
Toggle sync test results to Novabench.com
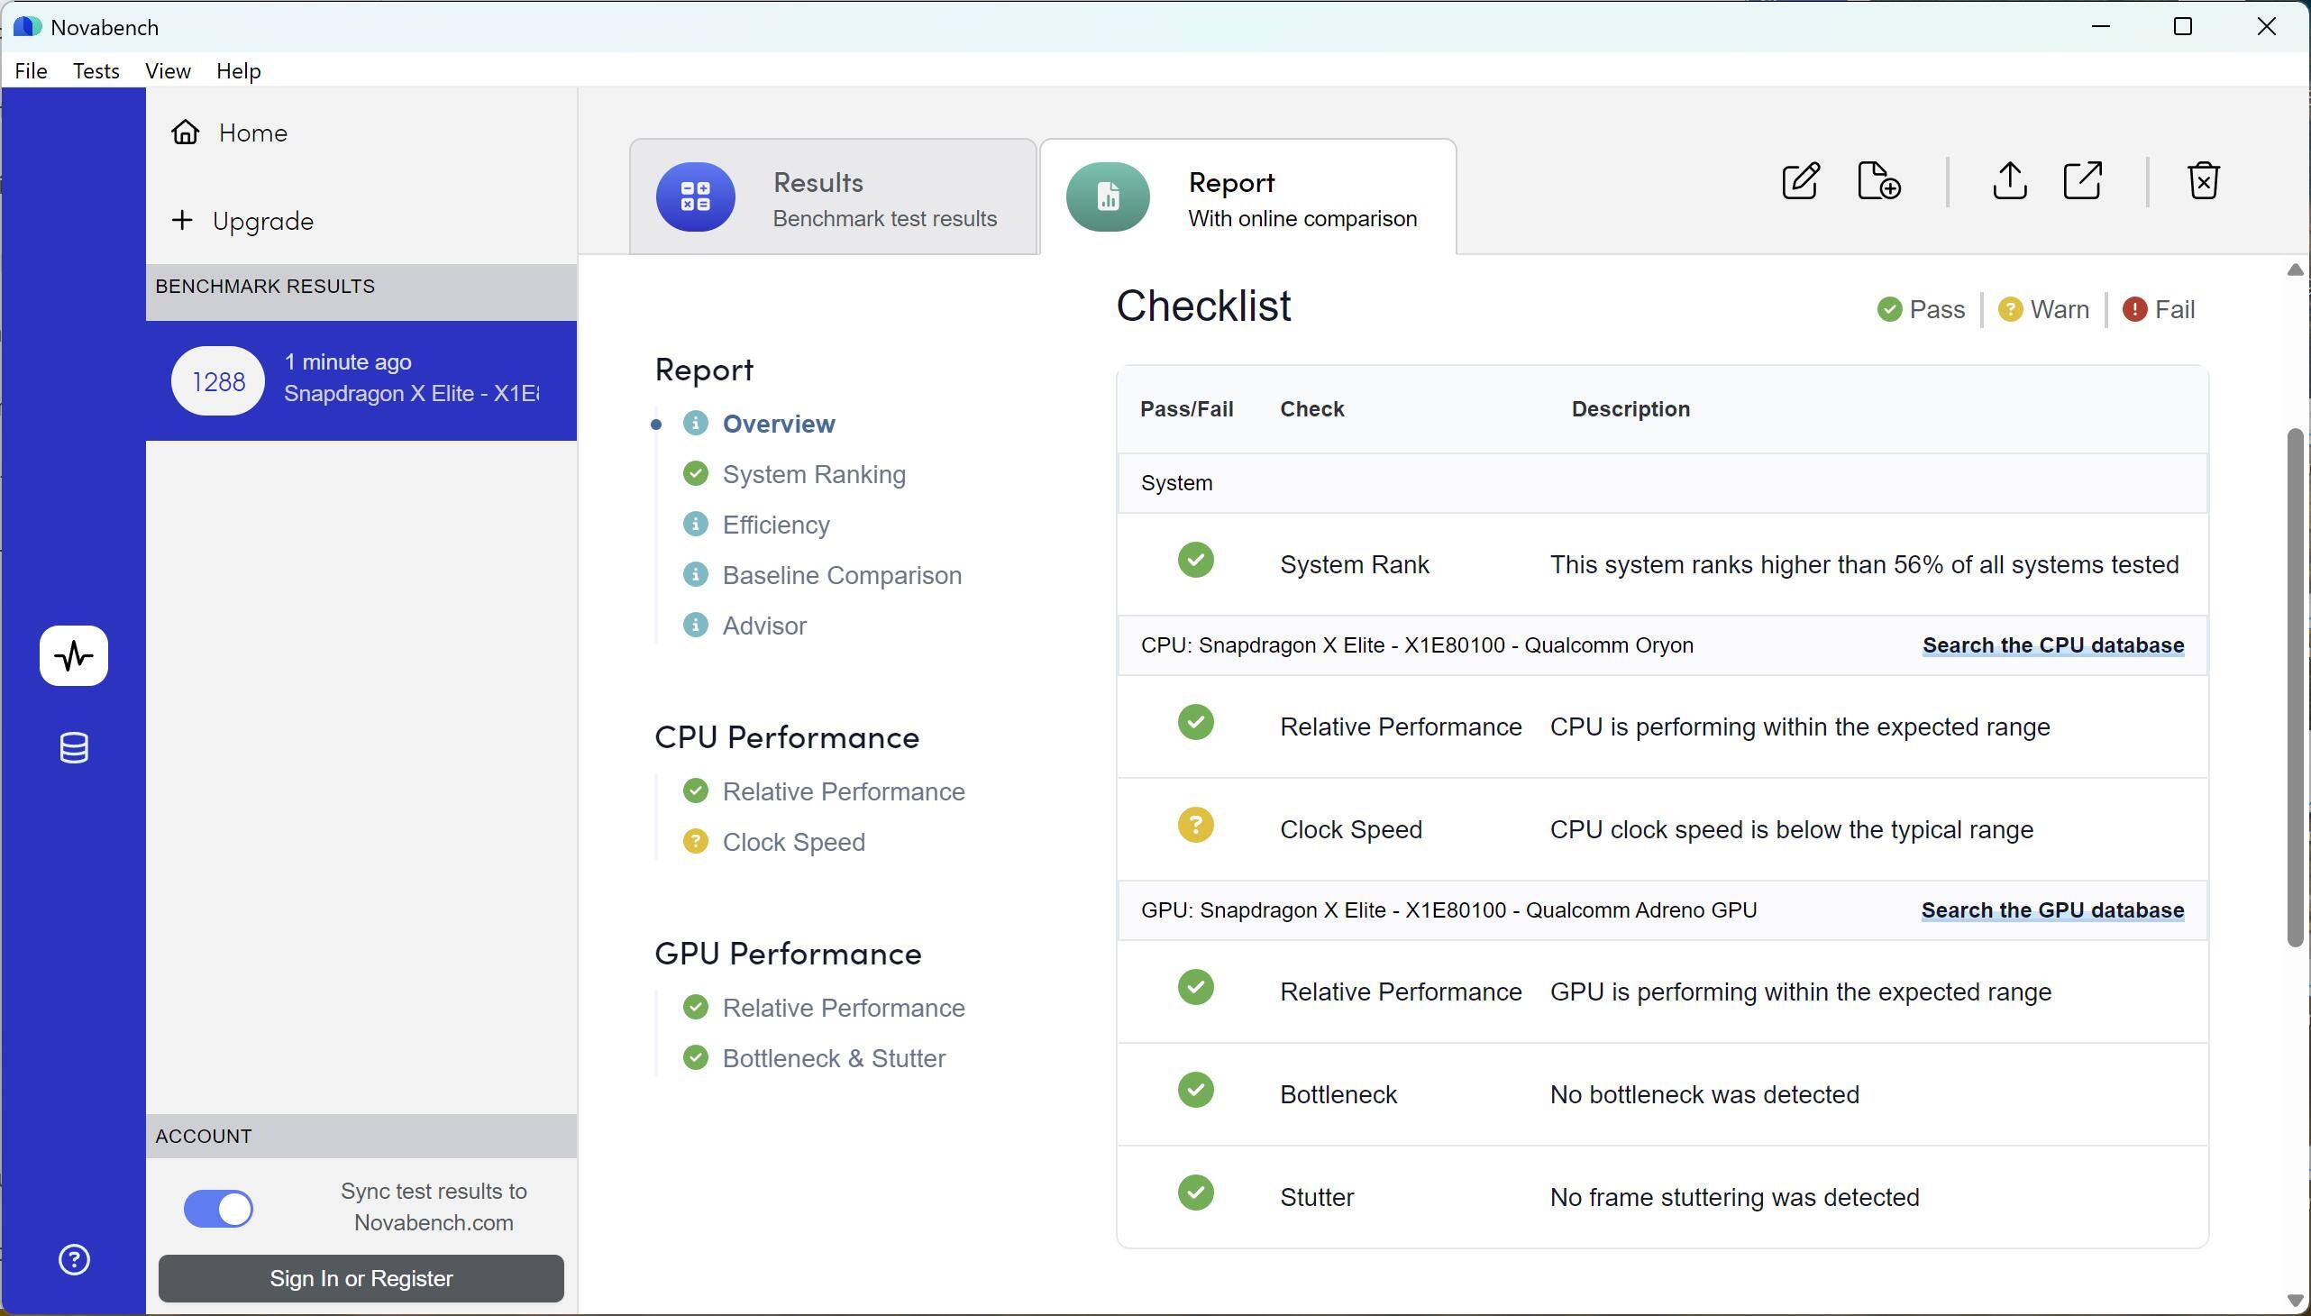[218, 1208]
